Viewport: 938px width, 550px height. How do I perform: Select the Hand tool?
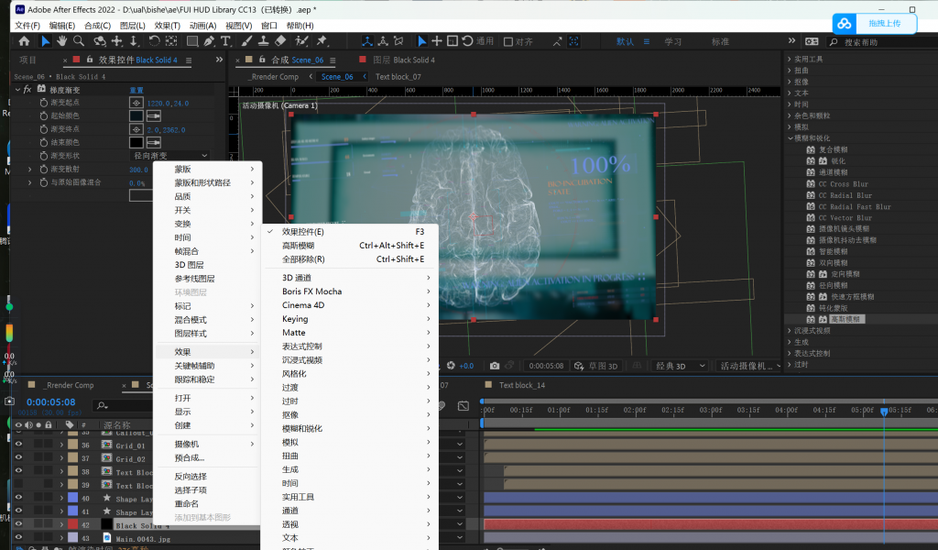[61, 41]
